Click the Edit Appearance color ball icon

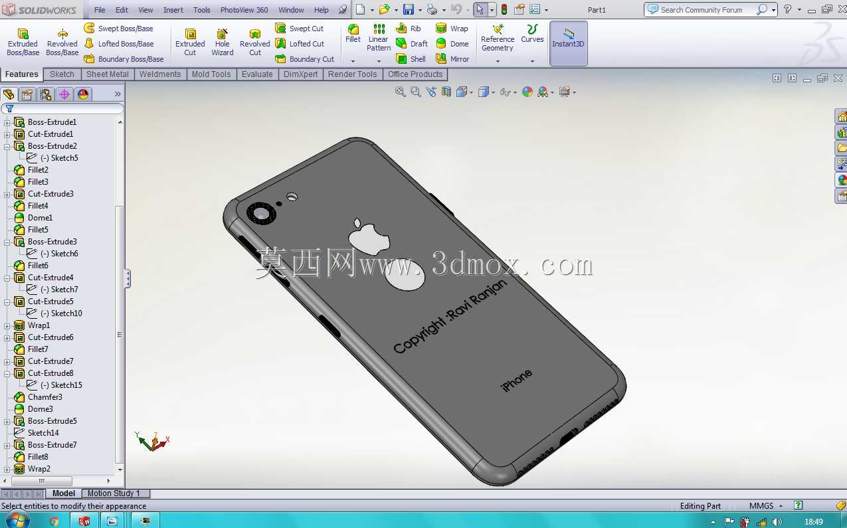(527, 92)
